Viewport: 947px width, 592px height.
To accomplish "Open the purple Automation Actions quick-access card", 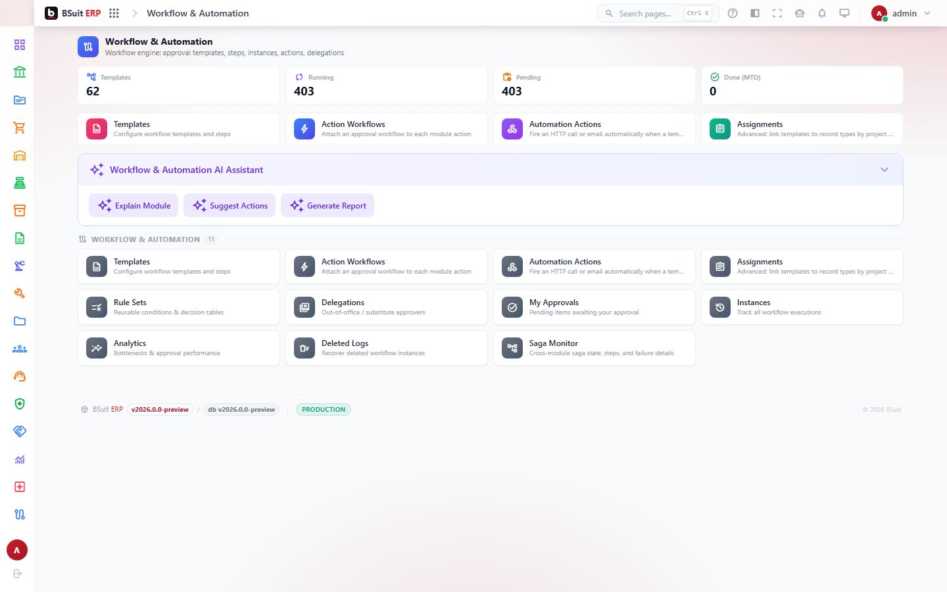I will pos(595,129).
